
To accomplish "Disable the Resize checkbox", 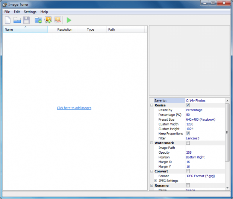I will tap(188, 105).
